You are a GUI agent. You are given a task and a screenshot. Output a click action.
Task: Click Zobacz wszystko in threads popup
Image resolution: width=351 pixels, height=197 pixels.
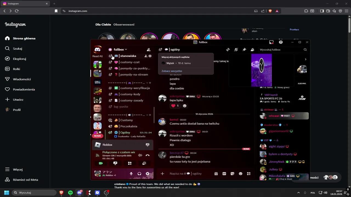172,71
